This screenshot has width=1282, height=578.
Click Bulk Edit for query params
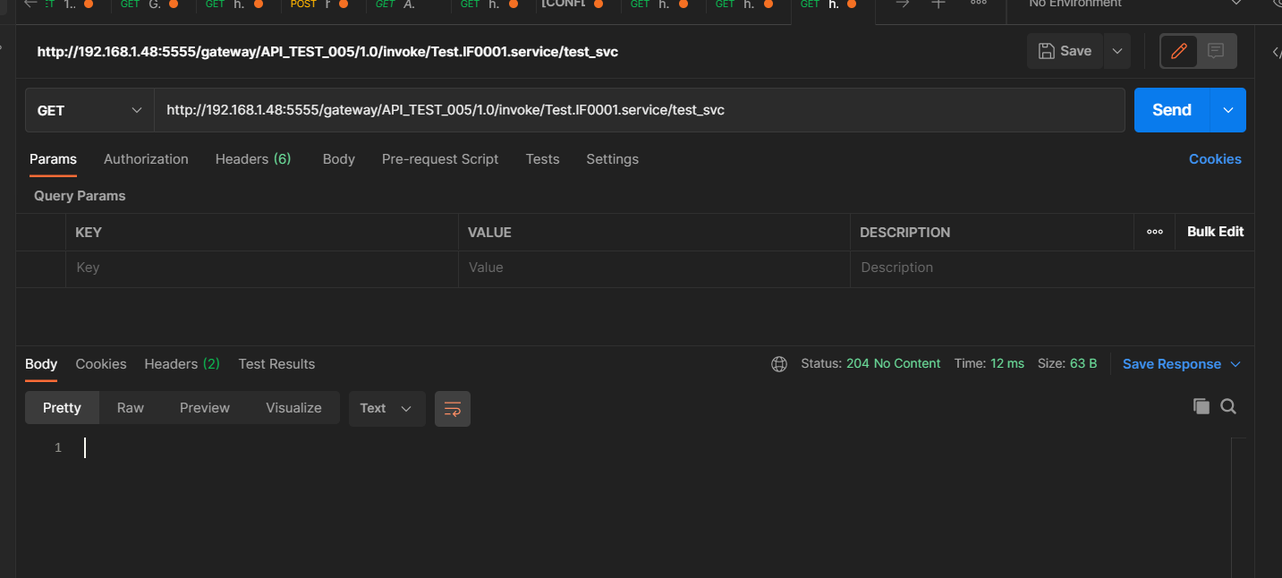pos(1215,232)
